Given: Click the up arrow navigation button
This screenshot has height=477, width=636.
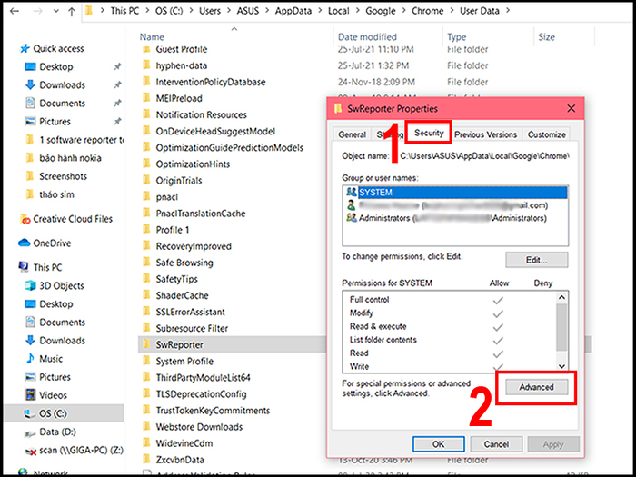Looking at the screenshot, I should (70, 13).
